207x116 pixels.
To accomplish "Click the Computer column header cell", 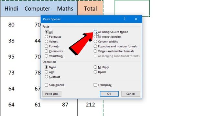I will [x=38, y=9].
